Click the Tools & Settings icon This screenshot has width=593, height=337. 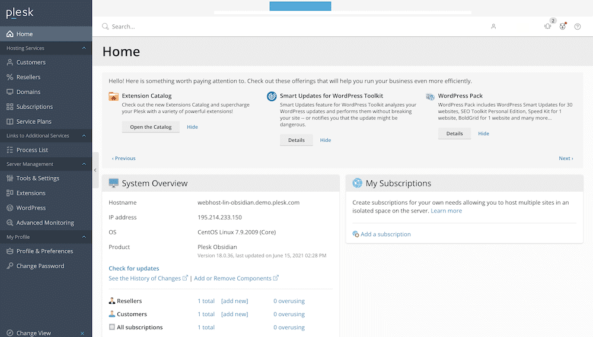(10, 178)
